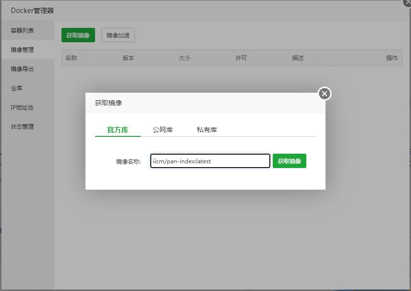The height and width of the screenshot is (291, 411).
Task: Open the 仓库 sidebar section
Action: 17,88
